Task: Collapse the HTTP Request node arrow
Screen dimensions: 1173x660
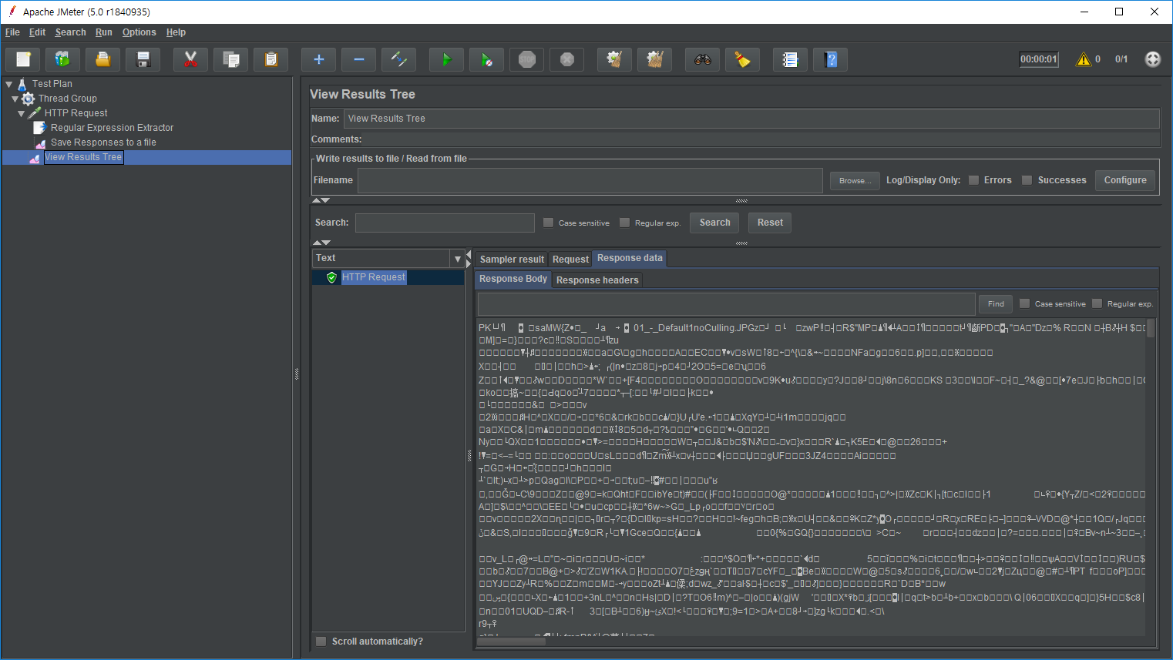Action: click(21, 113)
